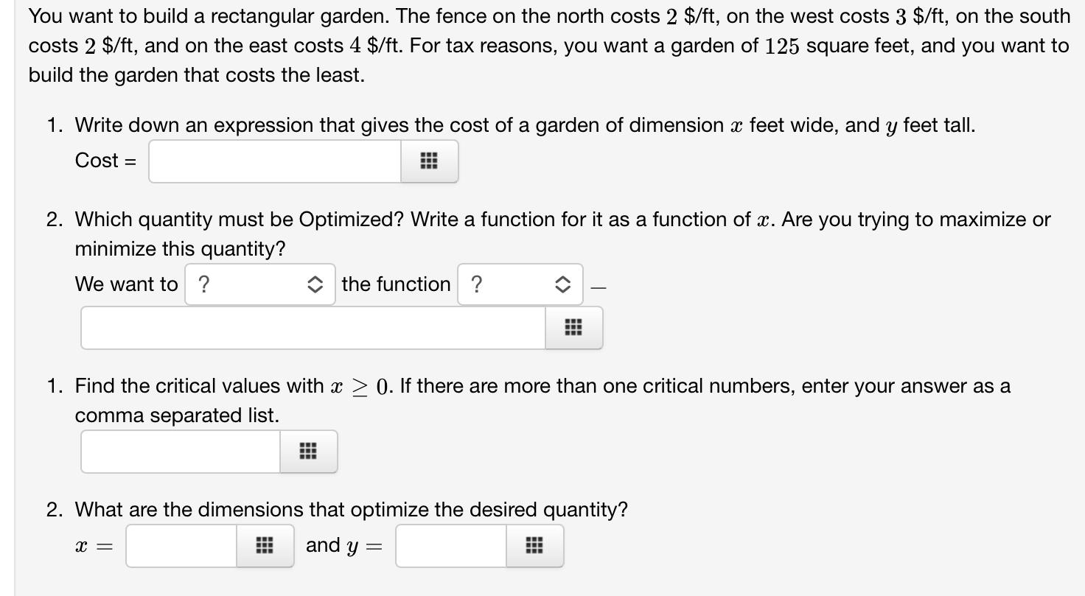1085x596 pixels.
Task: Click the keypad icon beside the x field
Action: (x=264, y=545)
